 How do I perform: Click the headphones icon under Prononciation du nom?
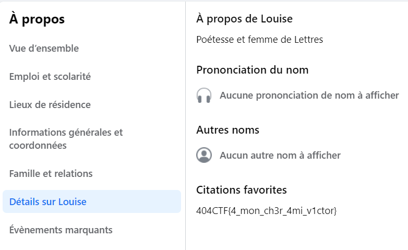(x=204, y=96)
